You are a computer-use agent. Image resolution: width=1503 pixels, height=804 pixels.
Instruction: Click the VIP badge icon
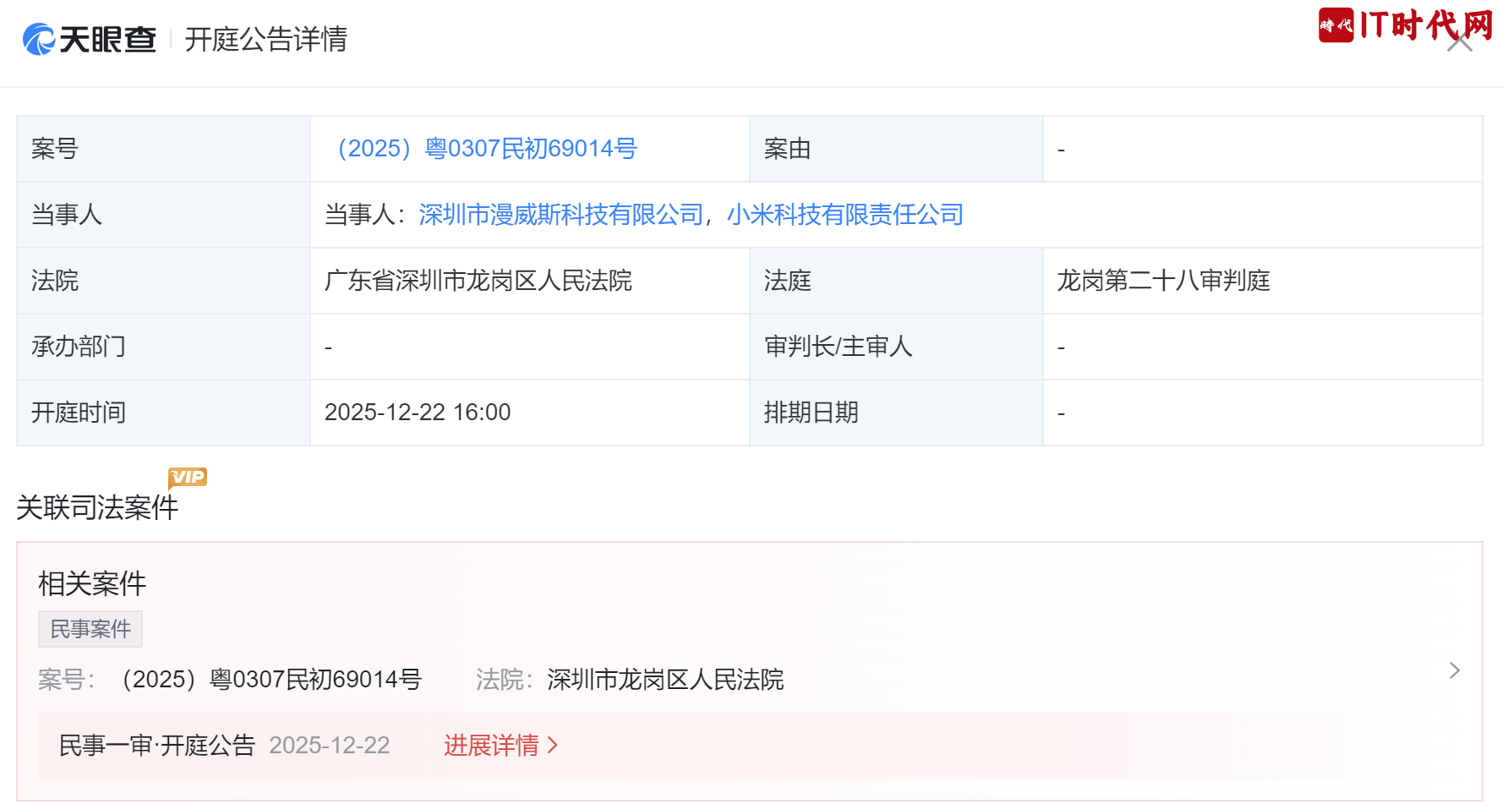(188, 478)
